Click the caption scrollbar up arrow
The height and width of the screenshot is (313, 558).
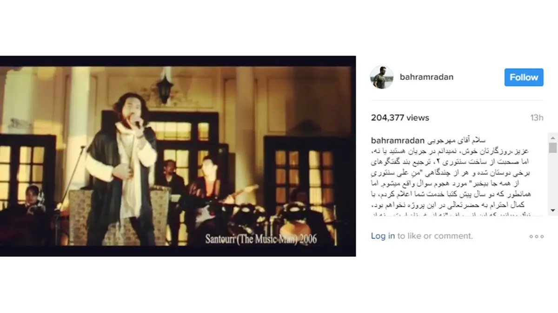[553, 137]
